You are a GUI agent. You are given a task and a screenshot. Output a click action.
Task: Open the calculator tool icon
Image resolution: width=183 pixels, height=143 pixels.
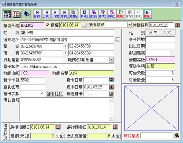point(7,14)
